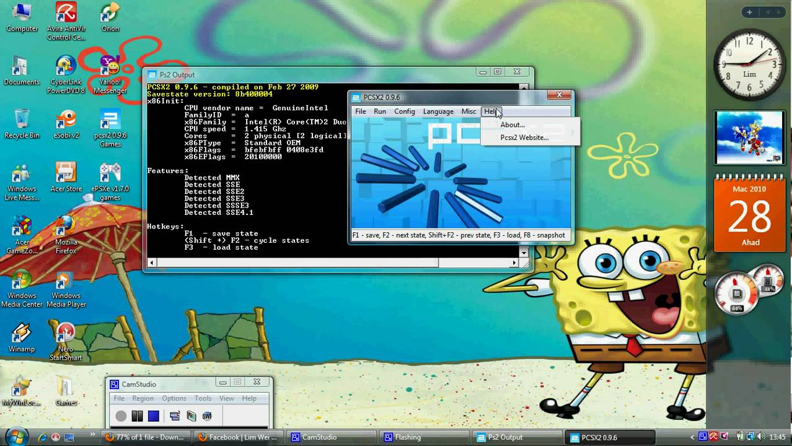Click Ps2 Output scroll up arrow

(524, 87)
